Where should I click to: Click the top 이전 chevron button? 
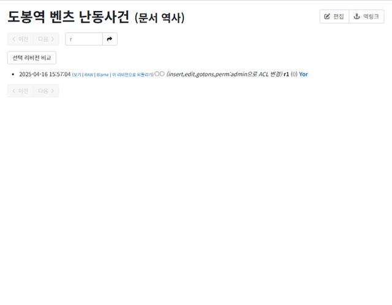pos(20,39)
